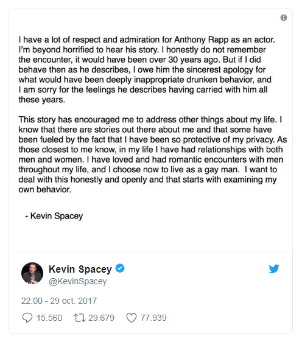This screenshot has height=339, width=302.
Task: Reply using the speech bubble icon
Action: pyautogui.click(x=27, y=318)
